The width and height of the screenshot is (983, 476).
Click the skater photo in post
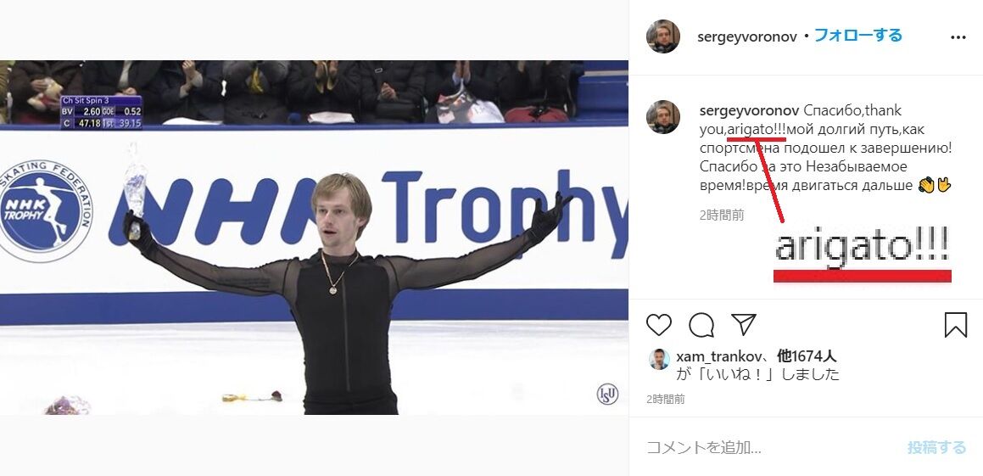click(x=314, y=238)
